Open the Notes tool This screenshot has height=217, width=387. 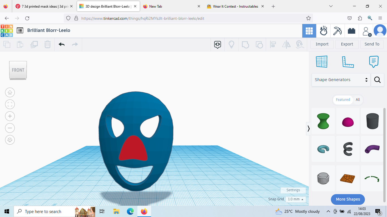pyautogui.click(x=374, y=62)
